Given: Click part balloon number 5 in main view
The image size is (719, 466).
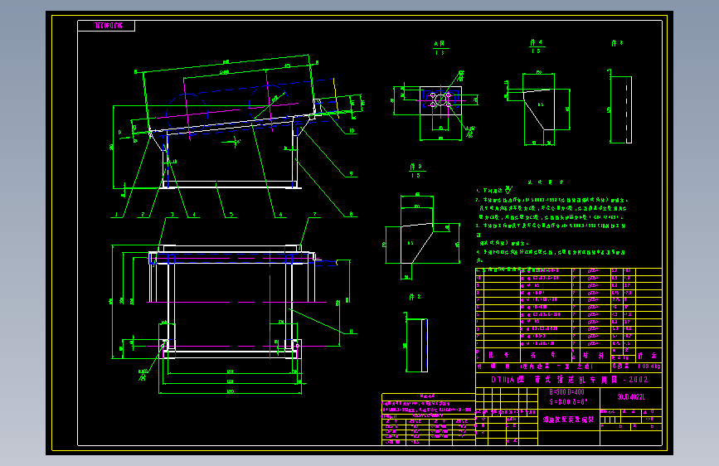Looking at the screenshot, I should pos(231,214).
